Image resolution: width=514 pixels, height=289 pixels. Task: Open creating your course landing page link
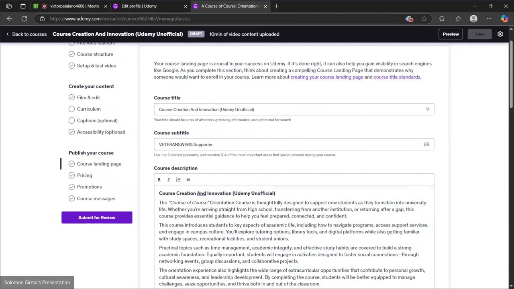point(327,77)
